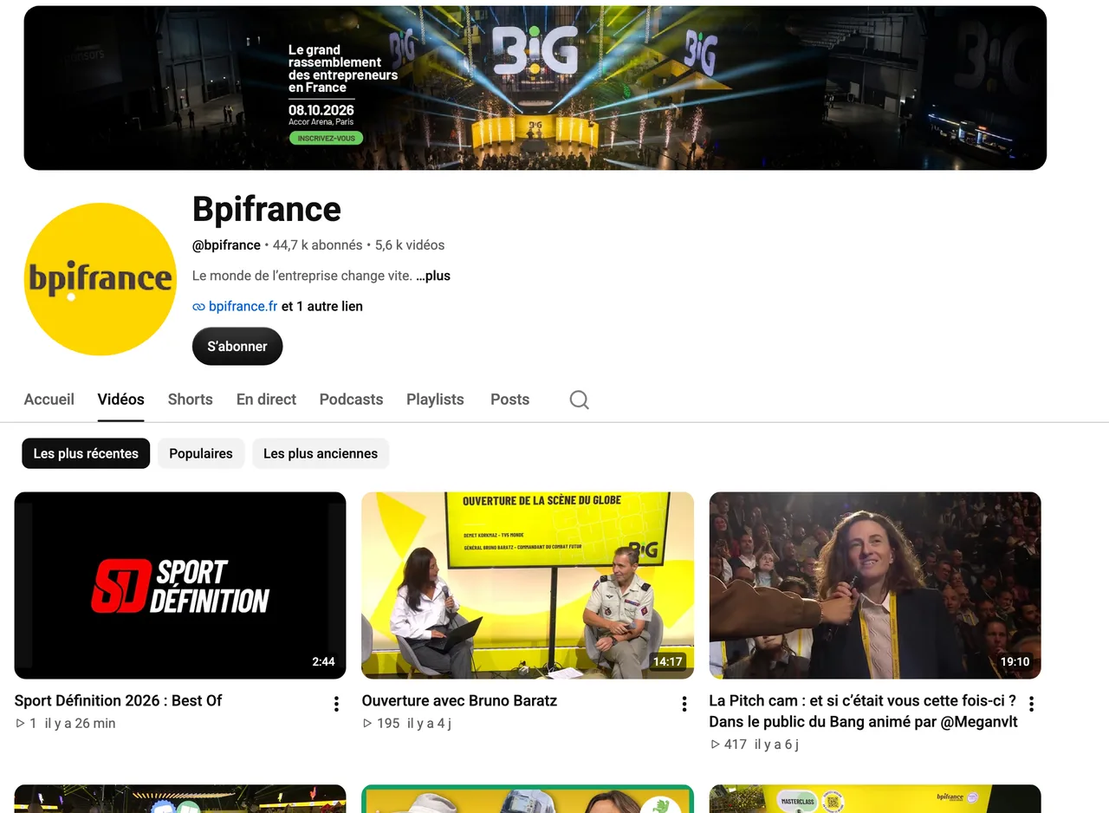Click the 08.10.2026 date in the banner
The width and height of the screenshot is (1109, 813).
(321, 110)
